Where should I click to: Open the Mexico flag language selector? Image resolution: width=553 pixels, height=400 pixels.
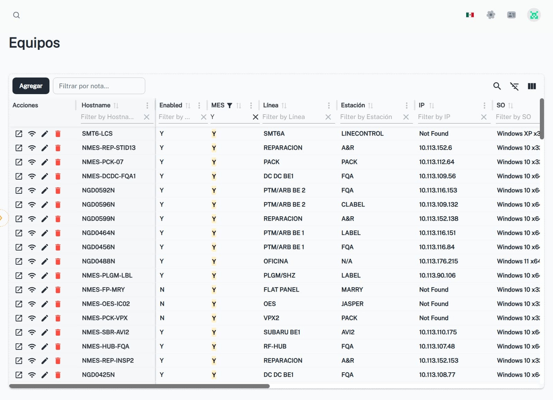point(470,15)
